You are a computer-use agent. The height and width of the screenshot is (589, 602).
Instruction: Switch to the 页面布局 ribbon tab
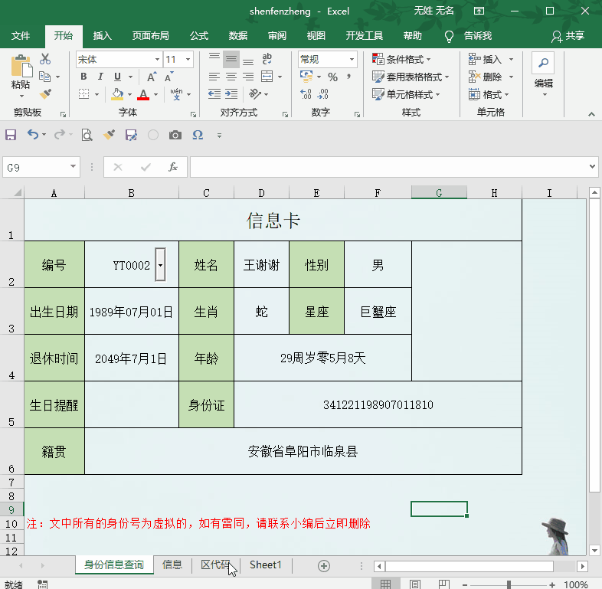150,36
